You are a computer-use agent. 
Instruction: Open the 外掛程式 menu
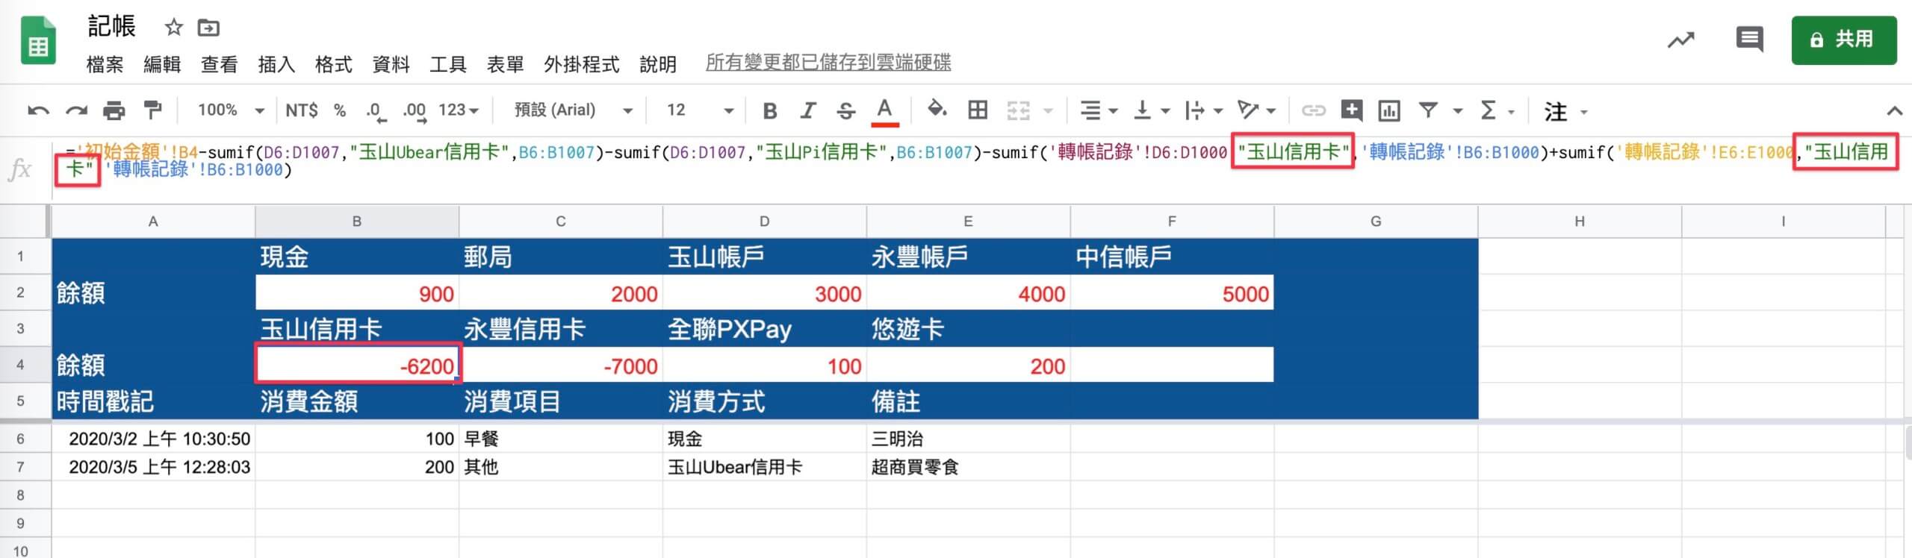(582, 65)
